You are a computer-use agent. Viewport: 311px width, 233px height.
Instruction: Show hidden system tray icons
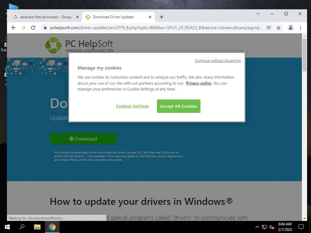pos(257,227)
